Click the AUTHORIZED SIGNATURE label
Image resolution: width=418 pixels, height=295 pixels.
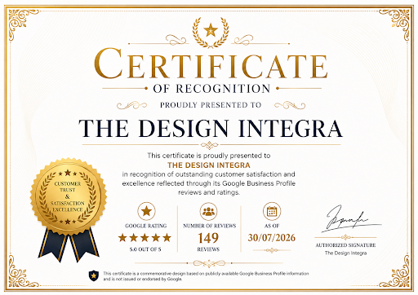tap(345, 245)
